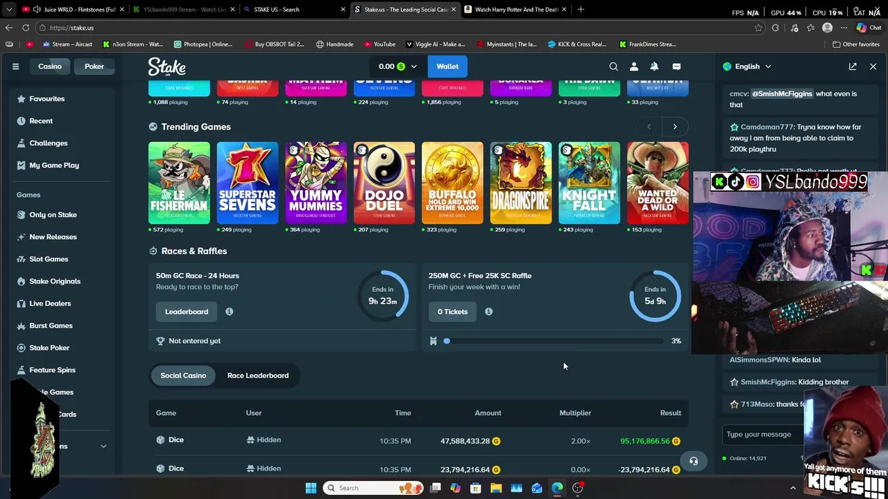Focus the chat message input
This screenshot has width=888, height=499.
tap(762, 435)
